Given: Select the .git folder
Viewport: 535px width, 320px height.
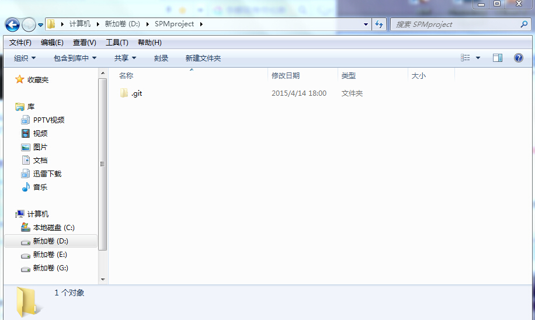Looking at the screenshot, I should point(137,93).
